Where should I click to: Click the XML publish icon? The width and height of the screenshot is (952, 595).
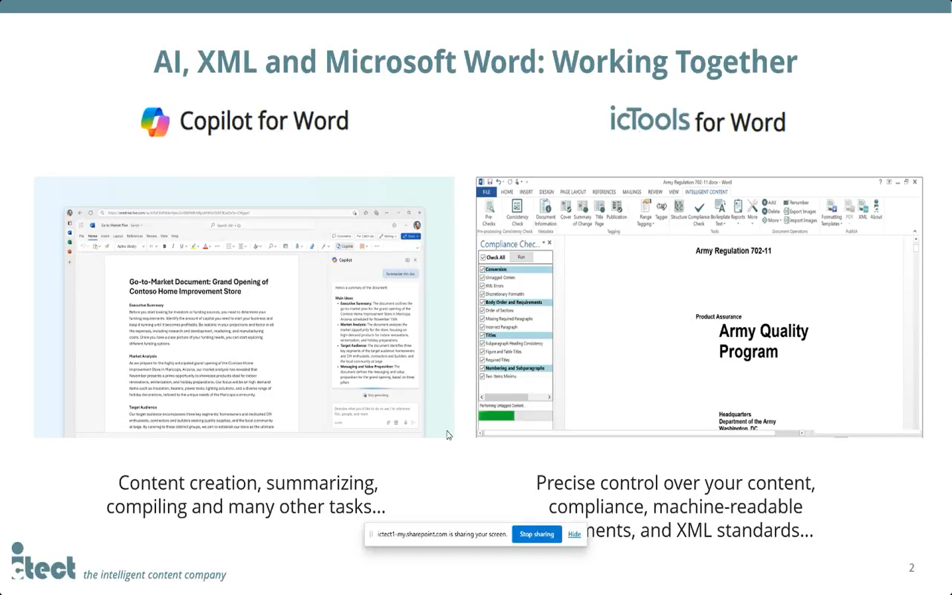pyautogui.click(x=863, y=209)
